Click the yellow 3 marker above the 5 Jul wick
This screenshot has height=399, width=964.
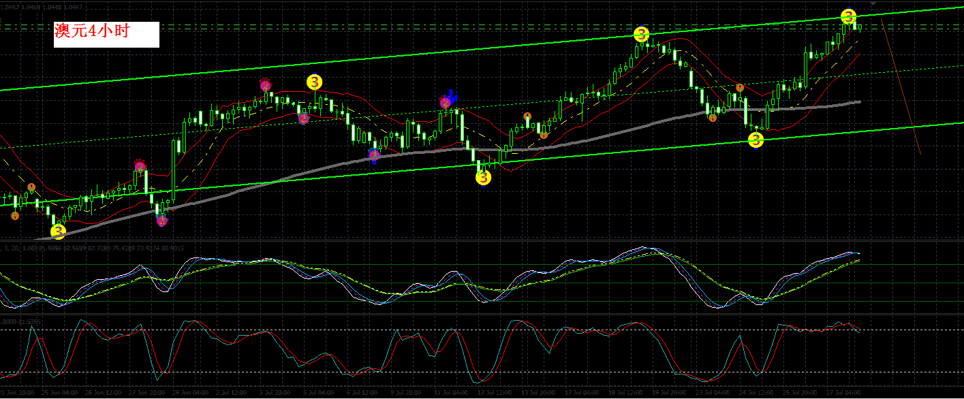coord(314,82)
